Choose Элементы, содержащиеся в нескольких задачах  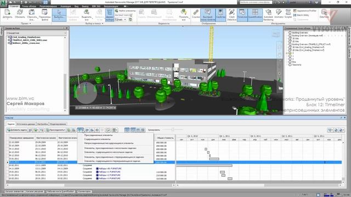click(x=109, y=152)
